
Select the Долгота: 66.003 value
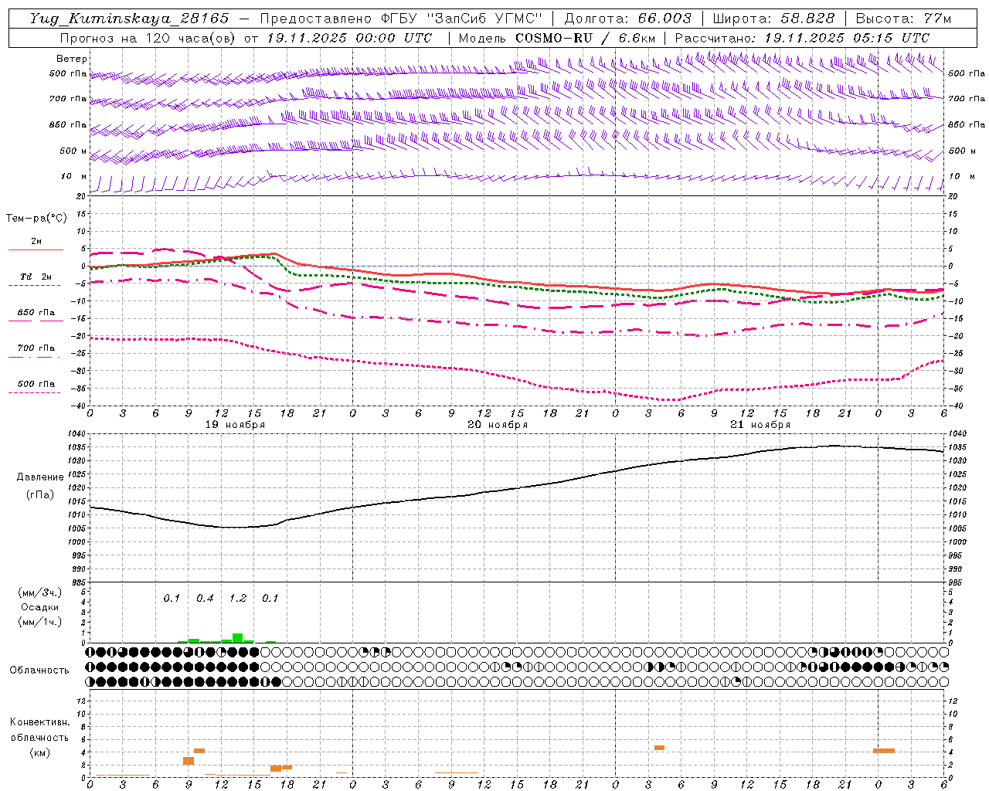[x=627, y=19]
